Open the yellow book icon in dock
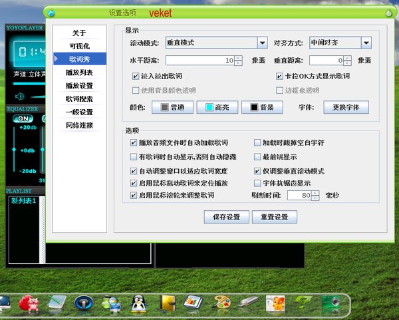Viewport: 399px width, 320px height. click(x=166, y=303)
